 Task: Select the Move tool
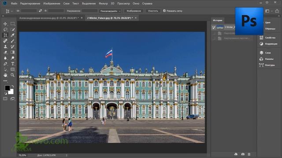point(5,24)
